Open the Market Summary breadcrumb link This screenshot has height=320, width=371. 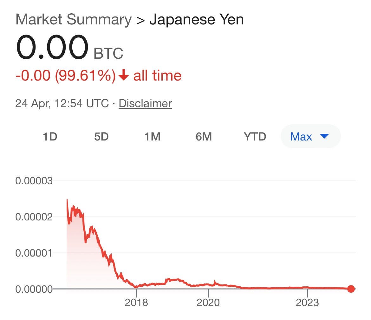pos(74,19)
